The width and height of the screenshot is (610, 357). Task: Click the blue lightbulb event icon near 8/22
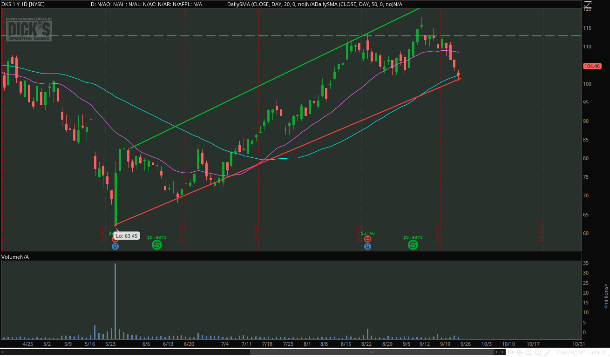(x=367, y=246)
